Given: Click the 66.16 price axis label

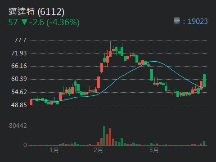Looking at the screenshot, I should tap(19, 66).
